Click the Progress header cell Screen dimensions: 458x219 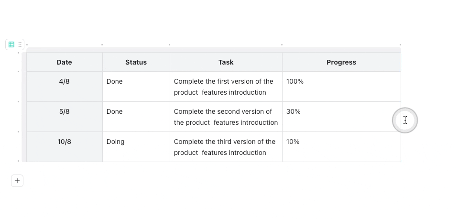click(341, 62)
